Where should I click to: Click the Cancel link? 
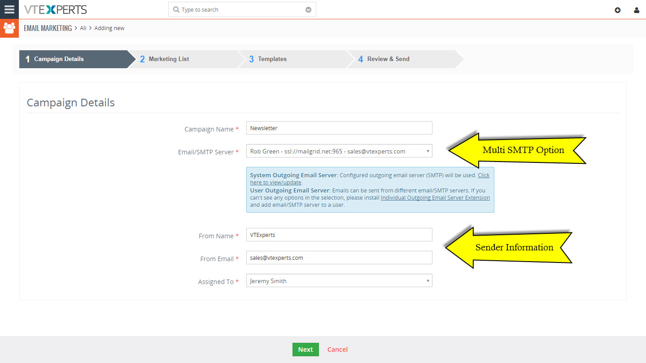coord(337,350)
